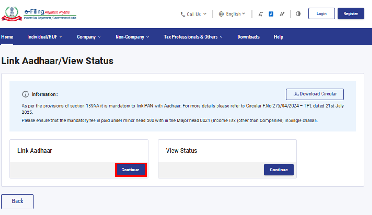
Task: Reset font size with default A icon
Action: point(271,14)
